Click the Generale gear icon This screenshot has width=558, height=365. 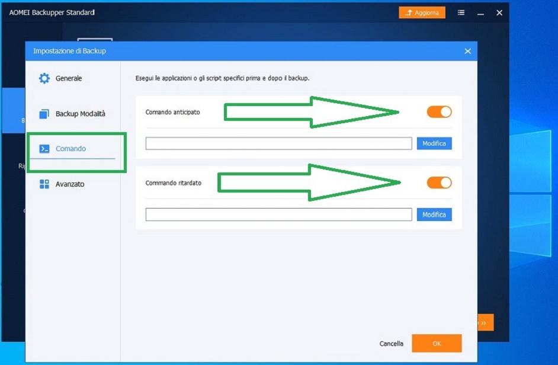click(44, 78)
